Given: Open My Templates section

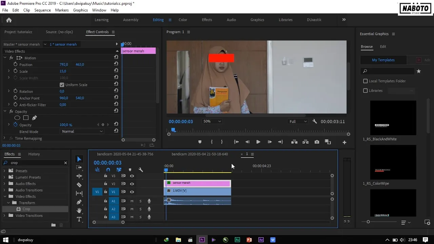Looking at the screenshot, I should tap(383, 60).
